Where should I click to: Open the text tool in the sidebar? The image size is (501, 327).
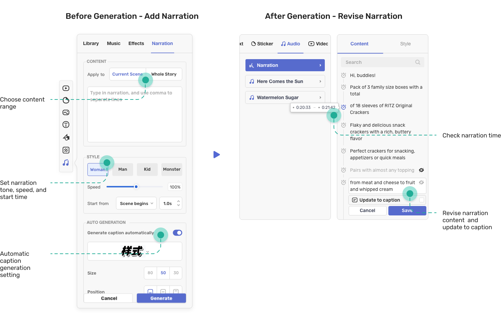click(x=66, y=125)
